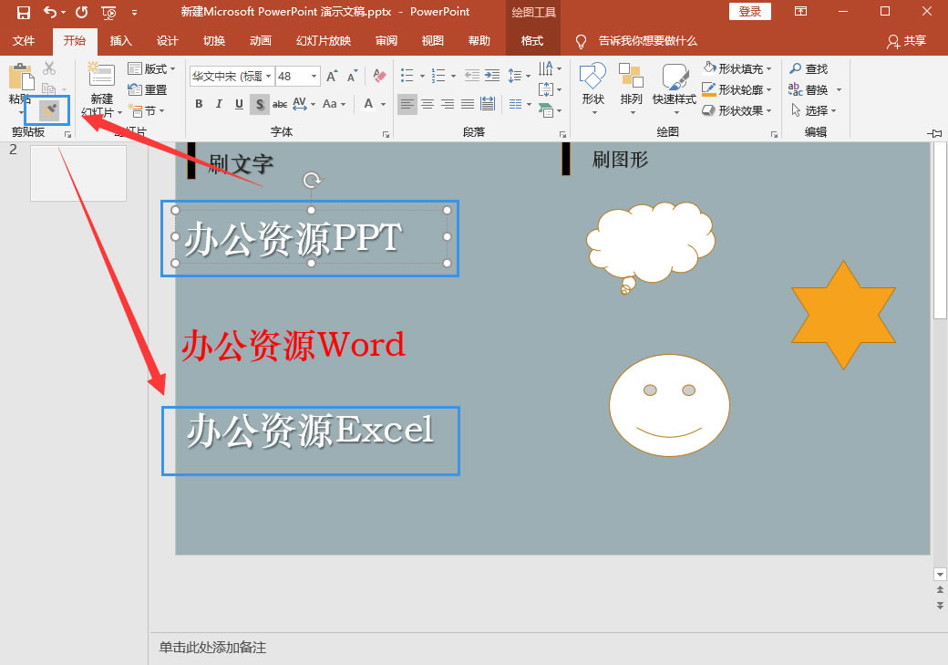The image size is (948, 665).
Task: Switch to the Insert ribbon tab
Action: pos(121,40)
